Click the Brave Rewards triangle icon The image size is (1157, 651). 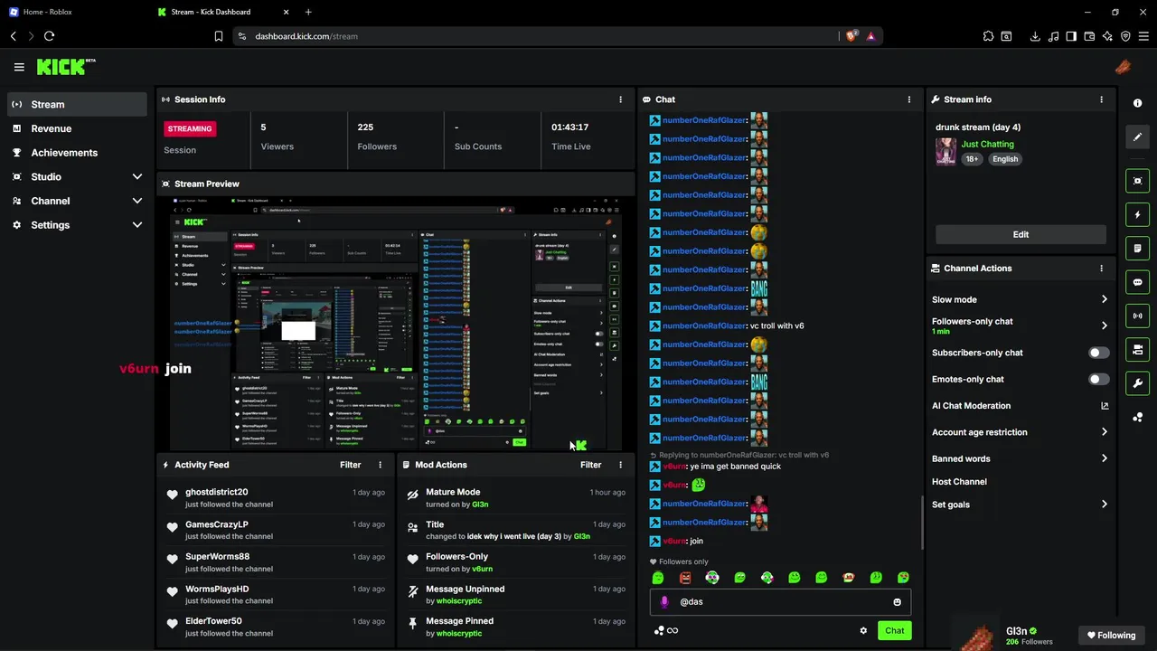(870, 36)
